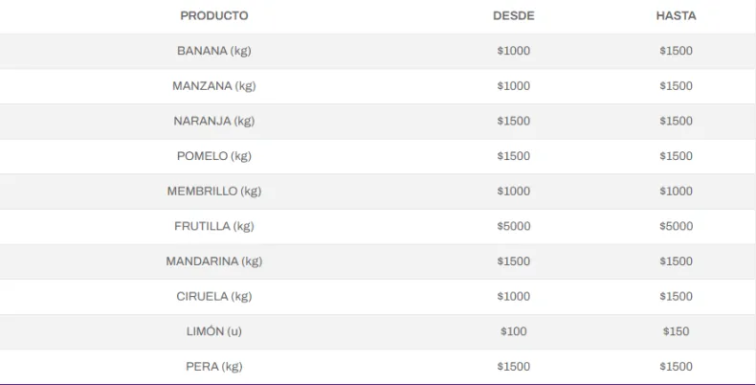The image size is (756, 385).
Task: Select CIRUELA's DESDE price $1000
Action: click(513, 297)
